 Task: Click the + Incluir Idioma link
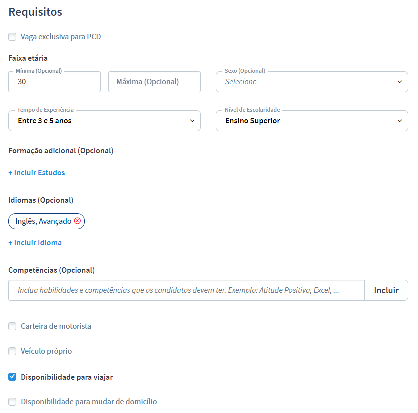pos(35,243)
